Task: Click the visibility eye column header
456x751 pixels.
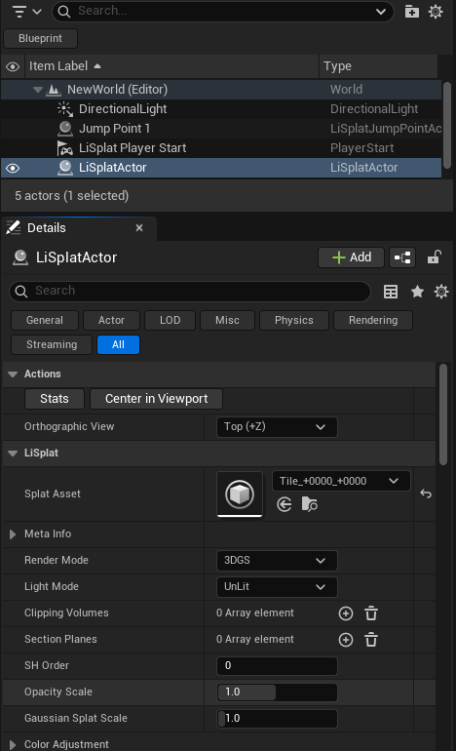Action: pyautogui.click(x=13, y=66)
